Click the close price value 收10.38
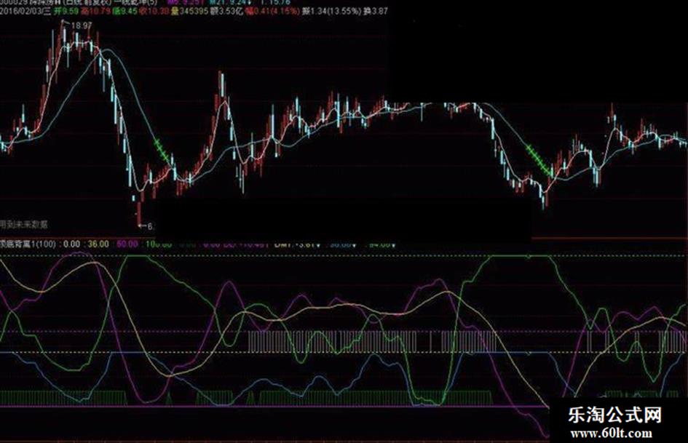The image size is (688, 443). tap(154, 11)
